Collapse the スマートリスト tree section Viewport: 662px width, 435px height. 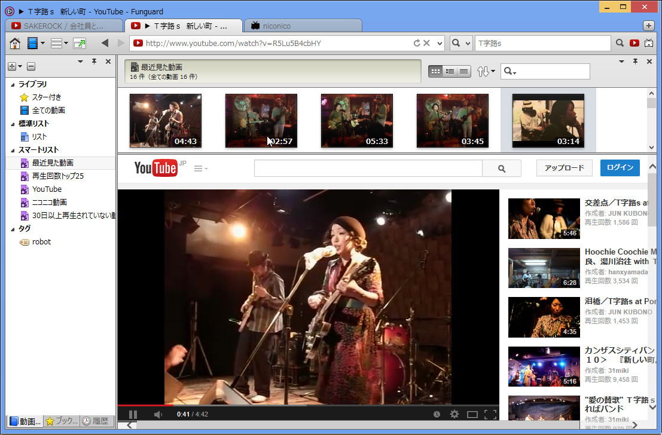point(13,150)
